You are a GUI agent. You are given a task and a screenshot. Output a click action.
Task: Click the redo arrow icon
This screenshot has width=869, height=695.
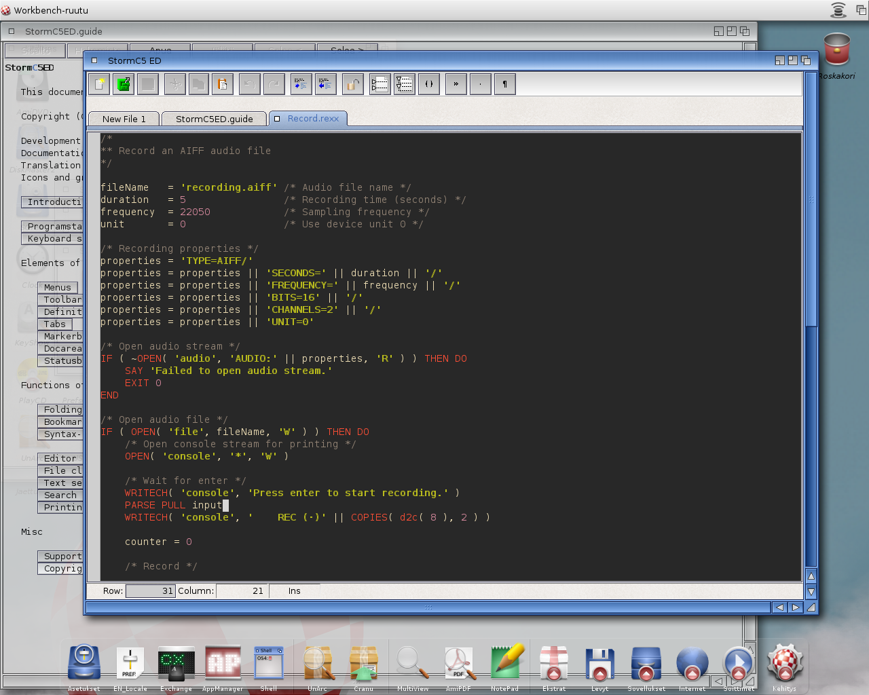point(274,84)
